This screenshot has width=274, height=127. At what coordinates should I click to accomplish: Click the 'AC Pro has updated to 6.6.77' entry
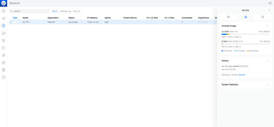235,66
